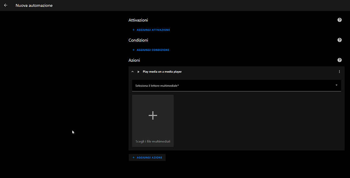Collapse the Play media action card
The height and width of the screenshot is (178, 350).
pos(133,72)
